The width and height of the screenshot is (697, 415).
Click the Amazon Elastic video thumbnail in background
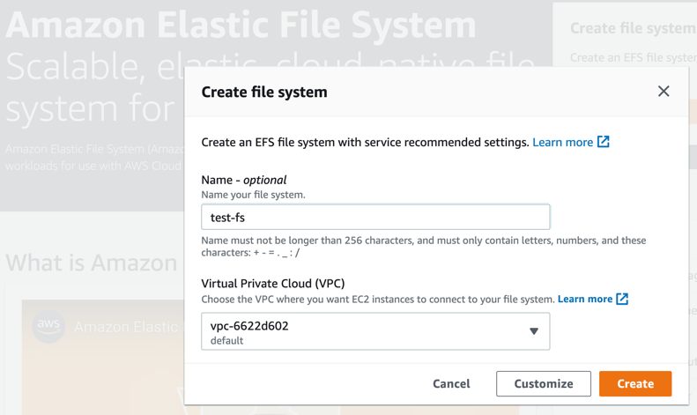click(103, 357)
